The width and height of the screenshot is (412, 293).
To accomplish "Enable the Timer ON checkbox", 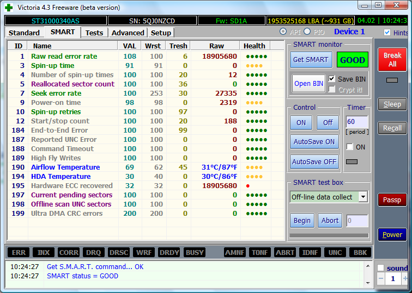I will pos(349,147).
